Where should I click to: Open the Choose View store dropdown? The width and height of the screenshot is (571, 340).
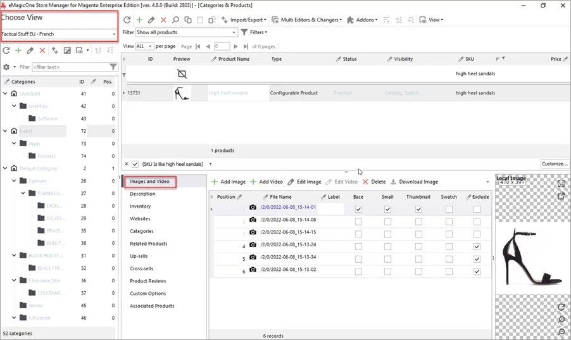(59, 34)
